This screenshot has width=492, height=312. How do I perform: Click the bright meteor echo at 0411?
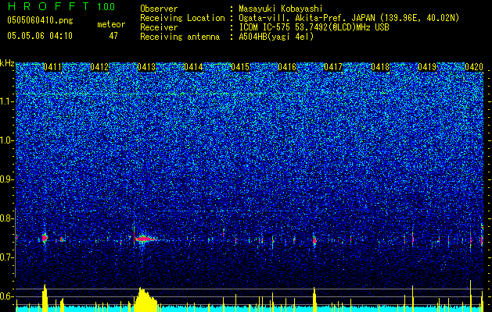pyautogui.click(x=45, y=238)
